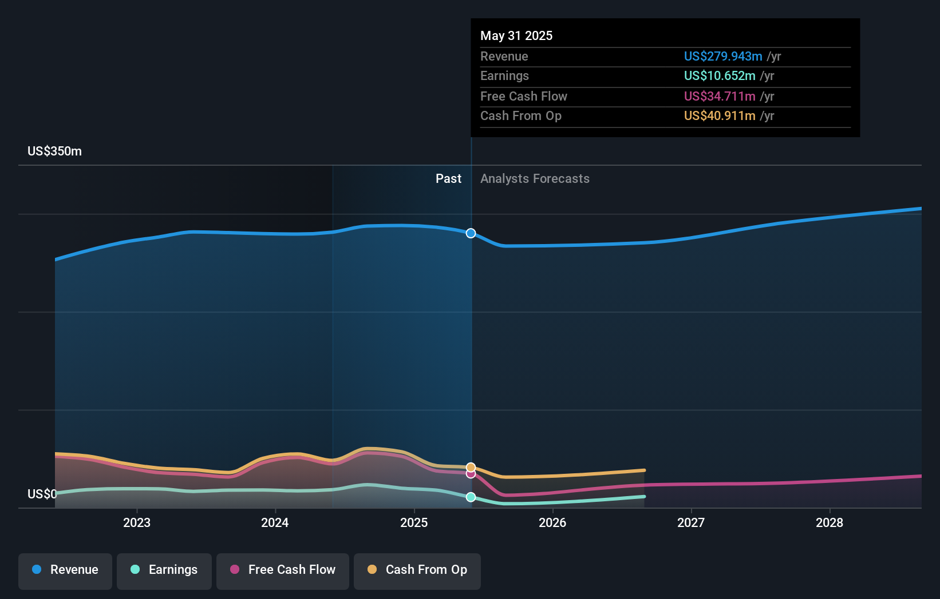Hide the Free Cash Flow series
The image size is (940, 599).
click(283, 571)
